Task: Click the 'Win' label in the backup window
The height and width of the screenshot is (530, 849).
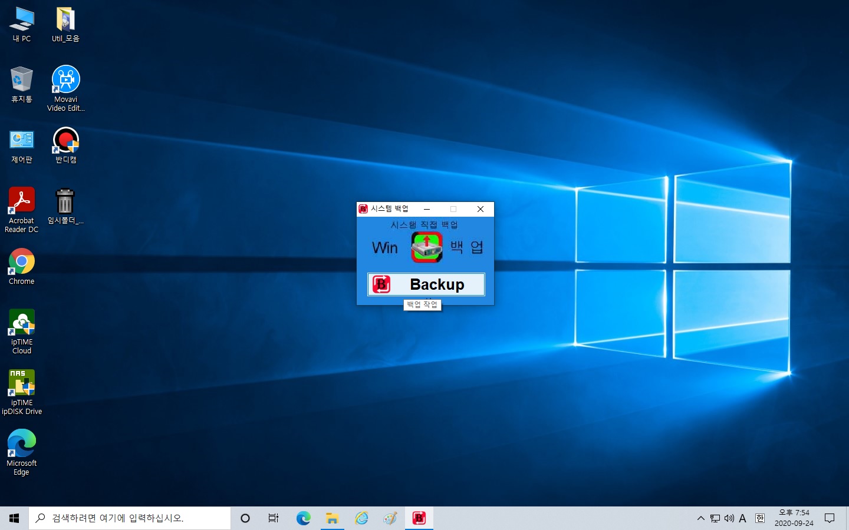Action: [x=385, y=248]
